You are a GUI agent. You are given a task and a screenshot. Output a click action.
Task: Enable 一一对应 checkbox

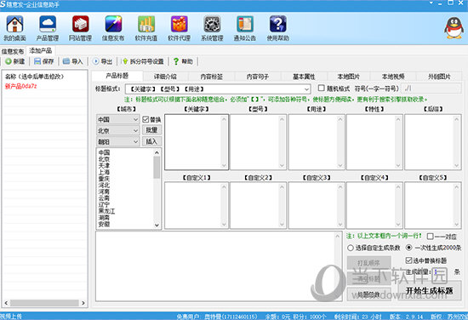point(430,237)
